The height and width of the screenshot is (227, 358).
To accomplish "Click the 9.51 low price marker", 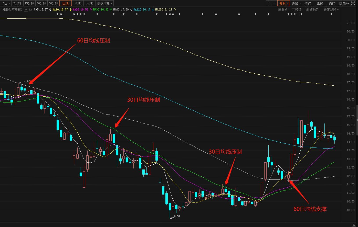I will coord(177,216).
